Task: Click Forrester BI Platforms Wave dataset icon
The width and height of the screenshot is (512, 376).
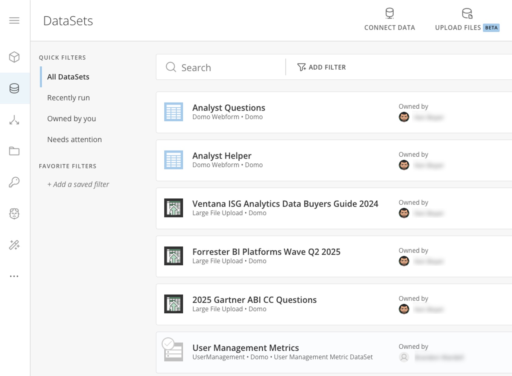Action: click(174, 256)
